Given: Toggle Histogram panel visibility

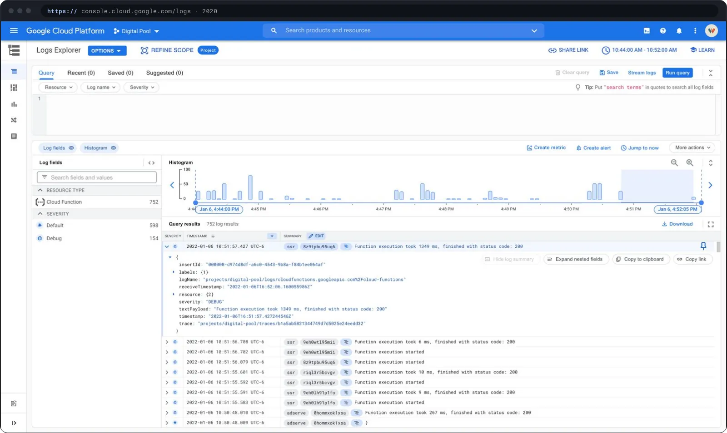Looking at the screenshot, I should 100,148.
